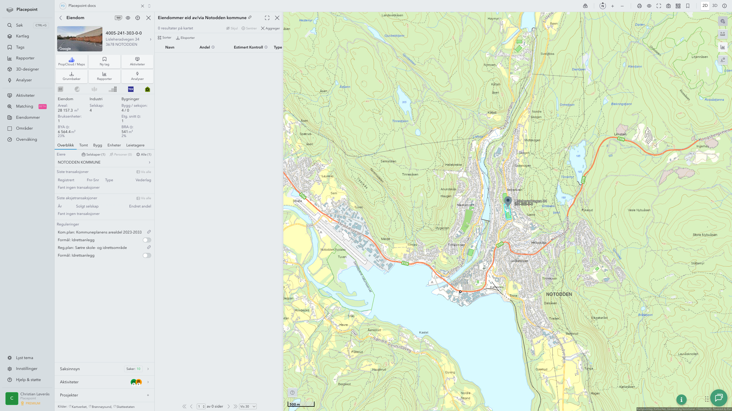Go back using Eiendom back arrow
Viewport: 732px width, 411px height.
(x=61, y=18)
